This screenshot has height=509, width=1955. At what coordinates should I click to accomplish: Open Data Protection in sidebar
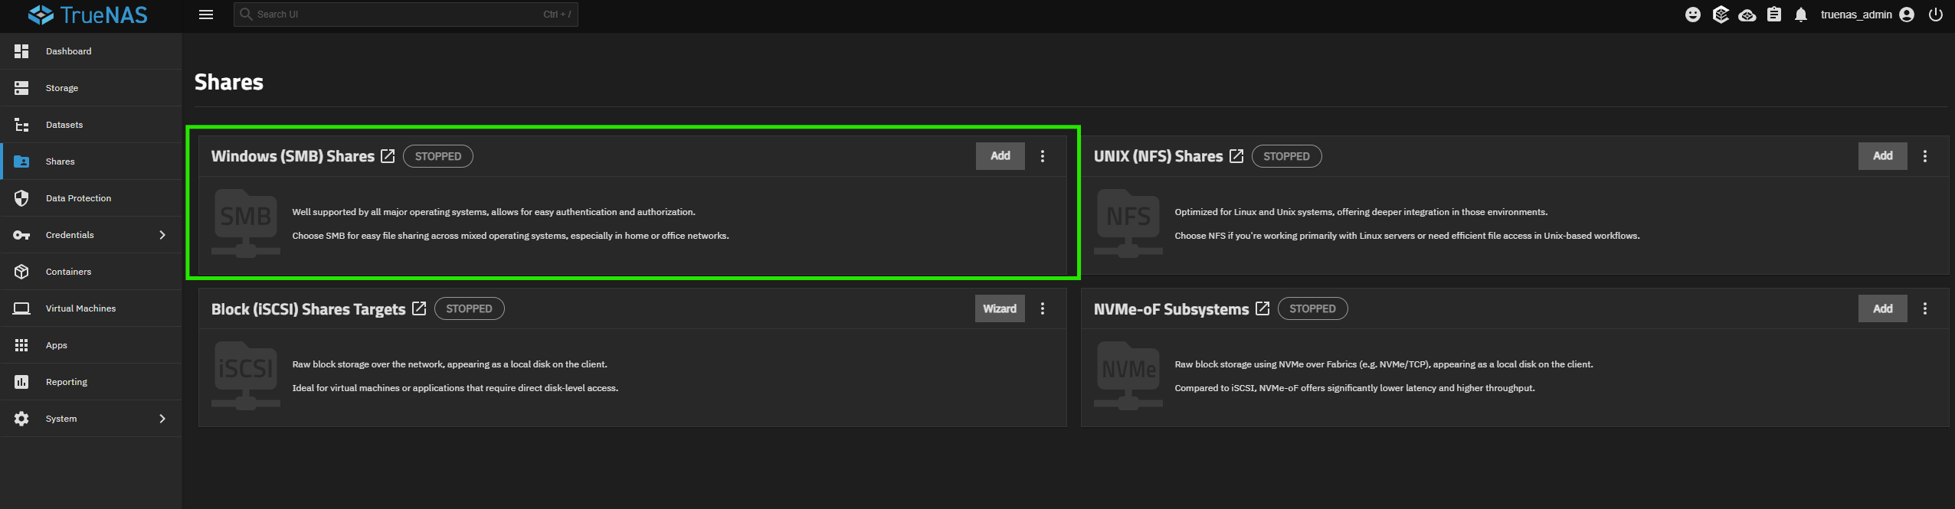(78, 198)
